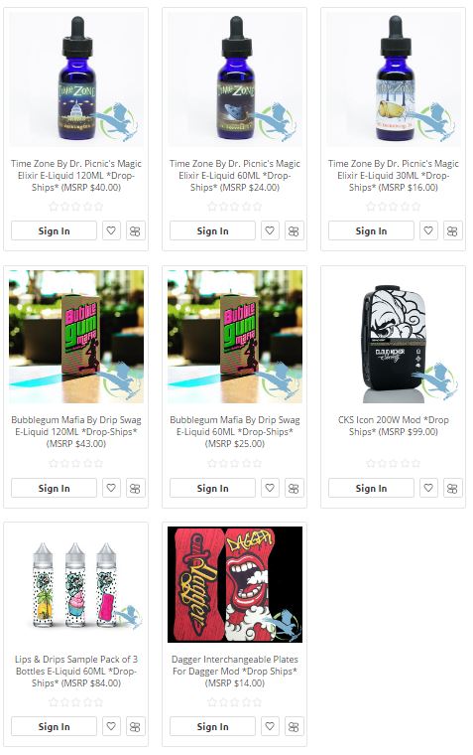Click the CKS Icon 200W Mod product image
473x755 pixels.
394,336
